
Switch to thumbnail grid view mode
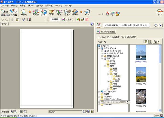146,42
